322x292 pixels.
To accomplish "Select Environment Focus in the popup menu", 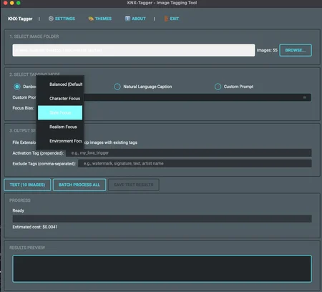I will tap(60, 141).
